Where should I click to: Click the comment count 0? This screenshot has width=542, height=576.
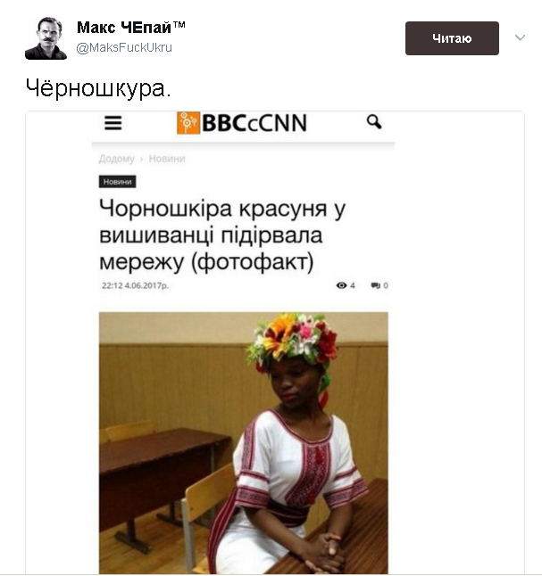[x=386, y=285]
